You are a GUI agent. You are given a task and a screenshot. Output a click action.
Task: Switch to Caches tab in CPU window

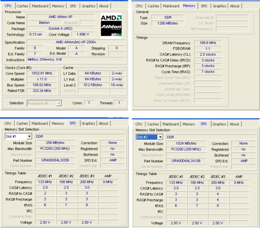(x=22, y=6)
